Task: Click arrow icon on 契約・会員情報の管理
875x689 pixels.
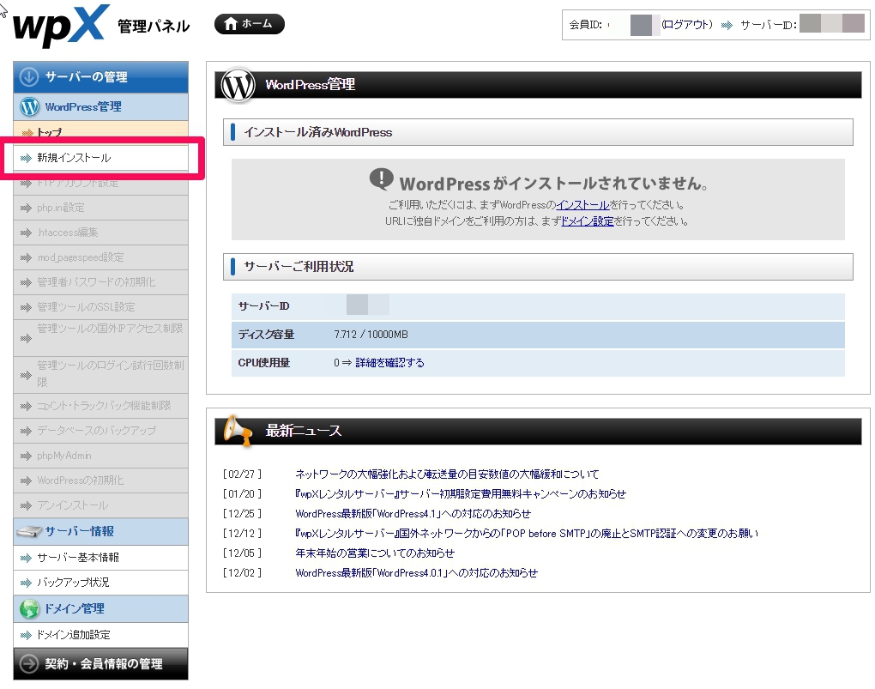Action: (x=29, y=664)
